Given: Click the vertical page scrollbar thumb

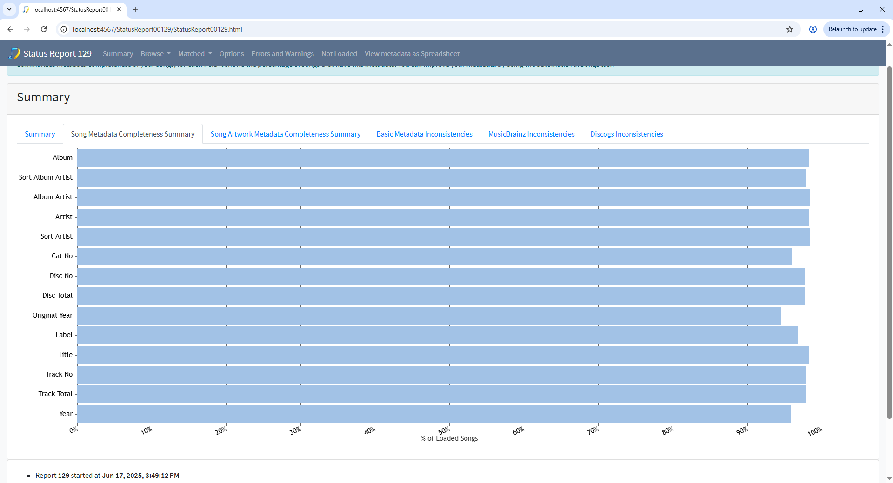Looking at the screenshot, I should point(889,241).
